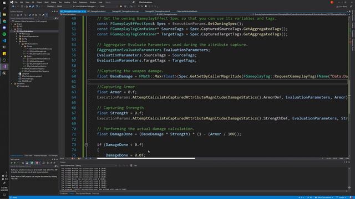Click the error count indicator below the editor
The width and height of the screenshot is (355, 199).
(x=73, y=159)
